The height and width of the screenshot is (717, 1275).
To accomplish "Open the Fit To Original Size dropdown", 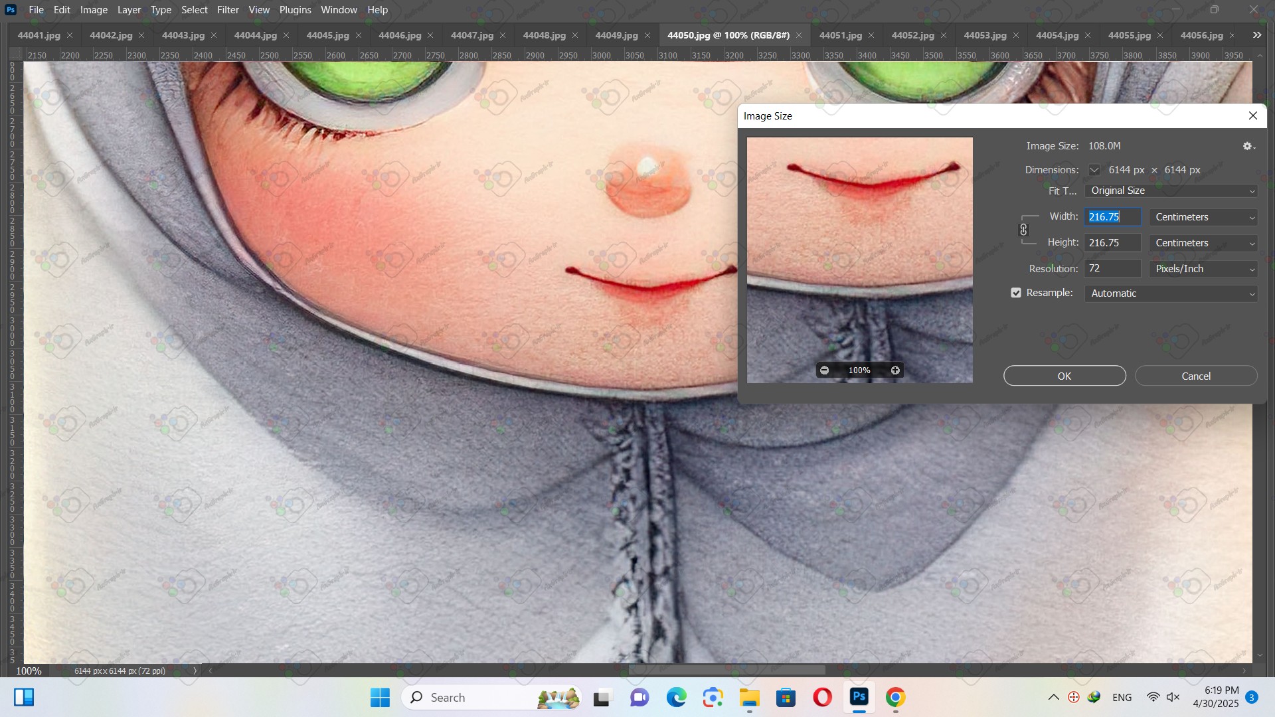I will (x=1171, y=191).
